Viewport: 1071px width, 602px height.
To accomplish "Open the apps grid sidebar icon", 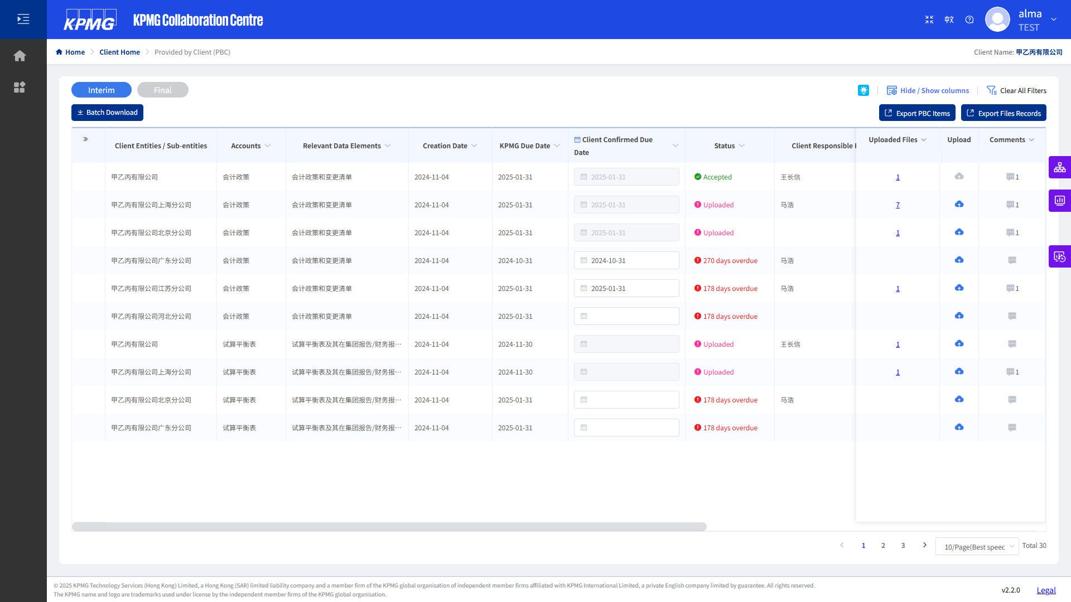I will pos(20,88).
